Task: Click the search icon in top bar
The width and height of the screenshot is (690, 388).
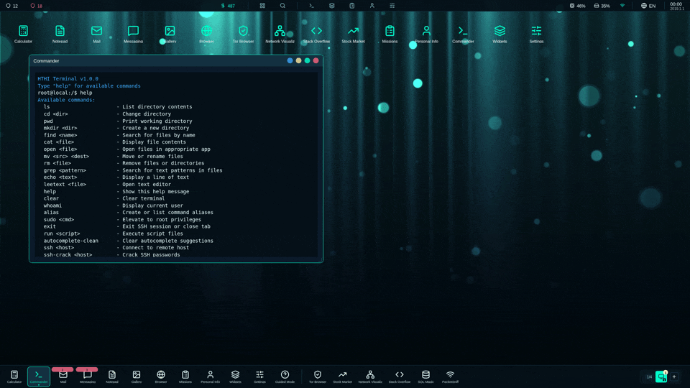Action: 282,6
